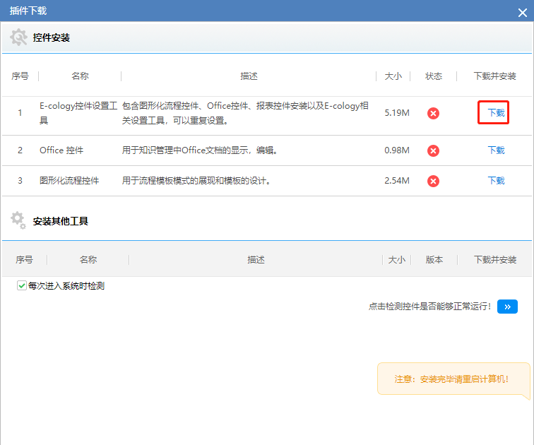Click red error status icon for 图形化流程控件
Viewport: 534px width, 445px height.
coord(433,181)
